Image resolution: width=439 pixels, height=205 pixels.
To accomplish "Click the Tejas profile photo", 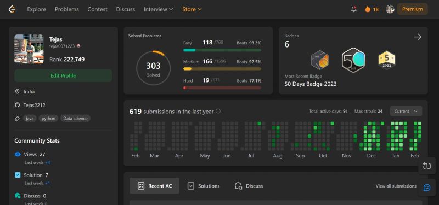I will click(29, 49).
